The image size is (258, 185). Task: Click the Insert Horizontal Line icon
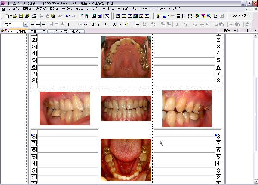pos(172,16)
